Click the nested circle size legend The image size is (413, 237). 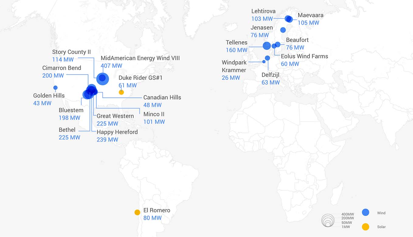328,220
